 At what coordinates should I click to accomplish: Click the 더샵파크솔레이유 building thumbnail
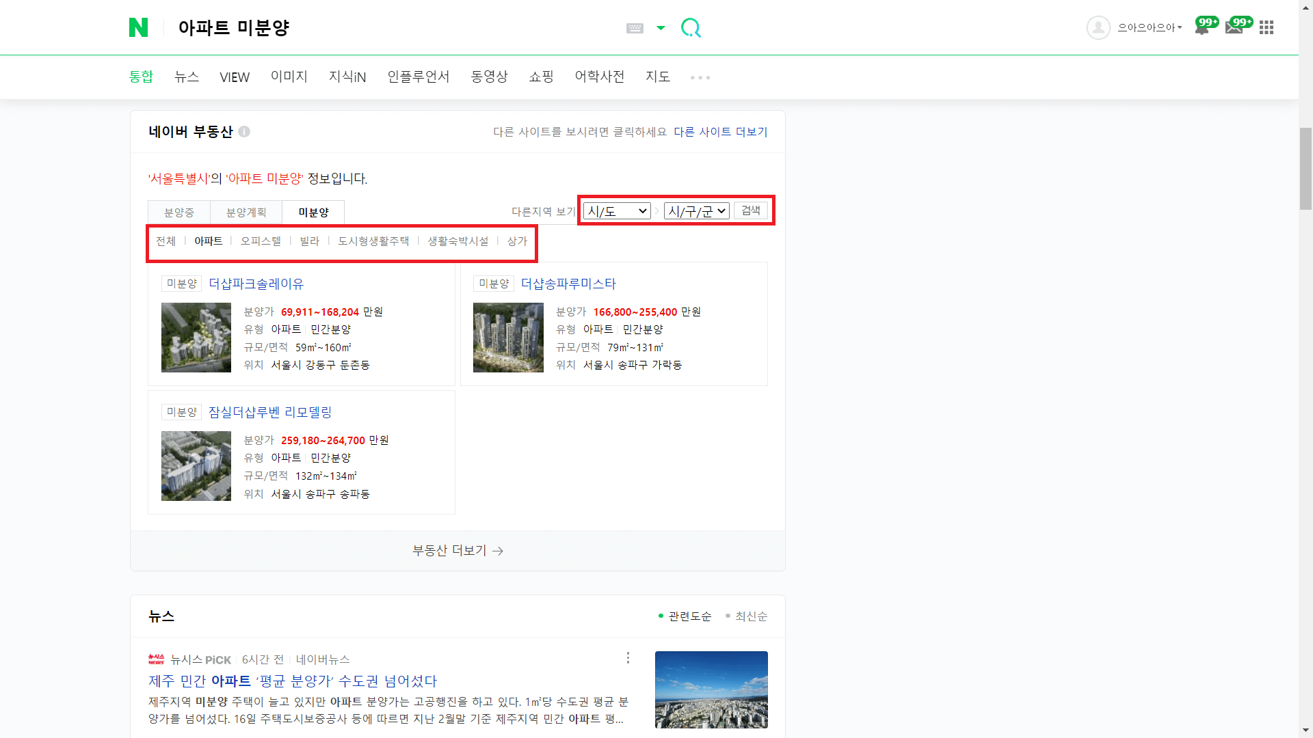click(x=196, y=338)
